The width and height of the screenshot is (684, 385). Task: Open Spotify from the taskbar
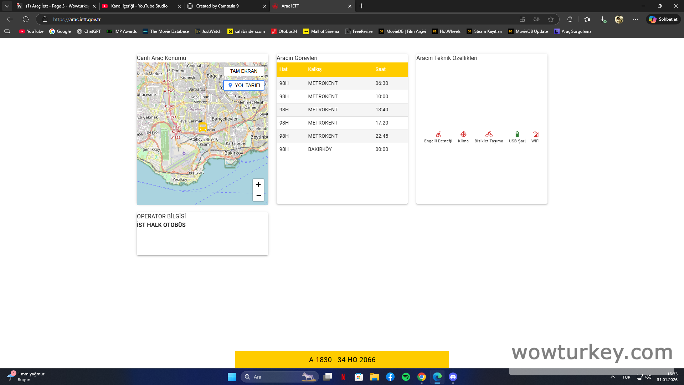[406, 377]
